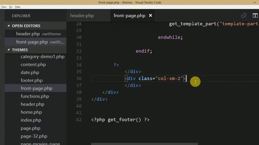Screen dimensions: 259x145
Task: Click the get_footer() call on line 42
Action: 124,120
